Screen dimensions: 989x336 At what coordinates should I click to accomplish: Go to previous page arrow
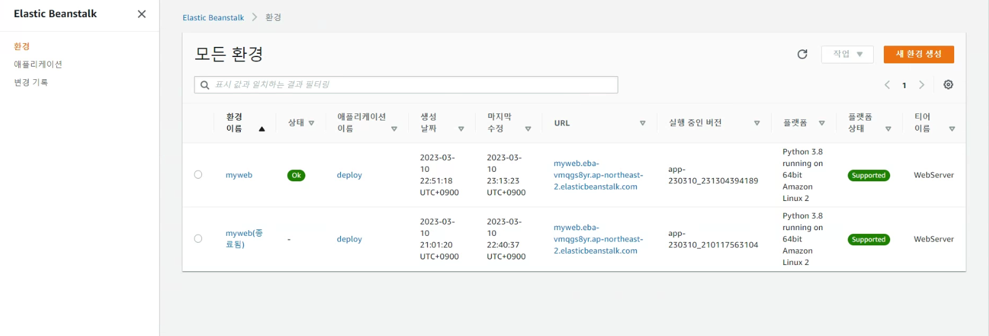point(887,85)
